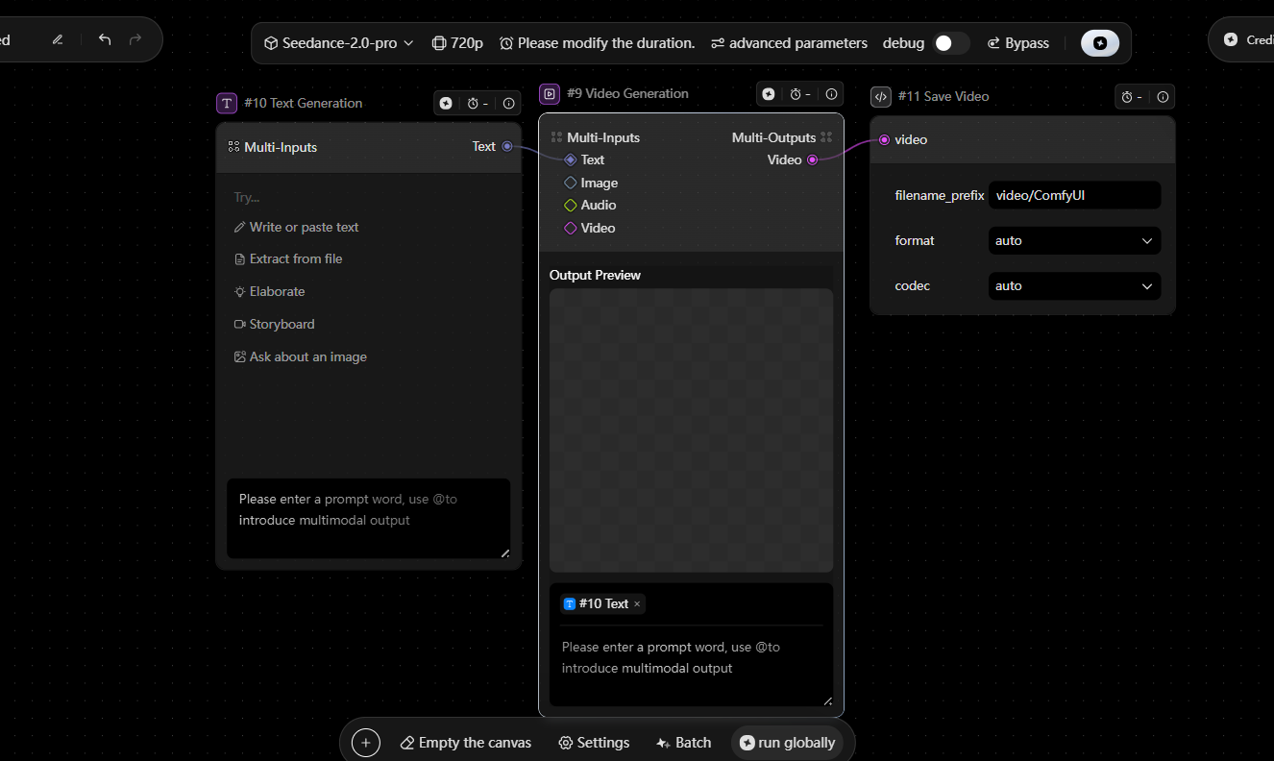Click the redo arrow icon
The height and width of the screenshot is (761, 1274).
tap(135, 39)
